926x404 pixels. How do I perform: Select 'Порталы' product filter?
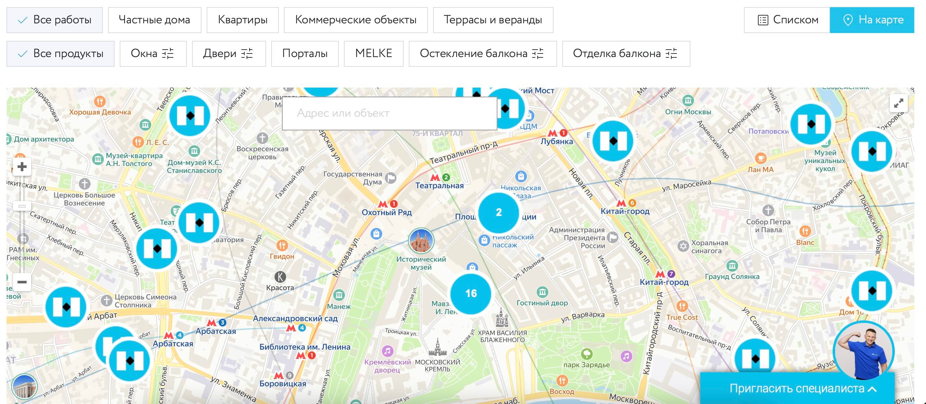tap(305, 54)
